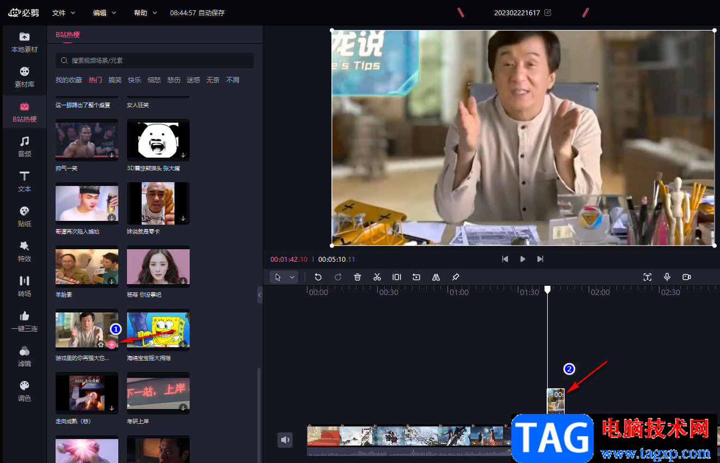Click the camera recording icon
This screenshot has width=720, height=463.
pos(687,277)
